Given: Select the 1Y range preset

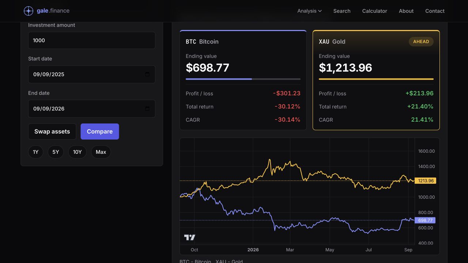Looking at the screenshot, I should click(x=35, y=152).
